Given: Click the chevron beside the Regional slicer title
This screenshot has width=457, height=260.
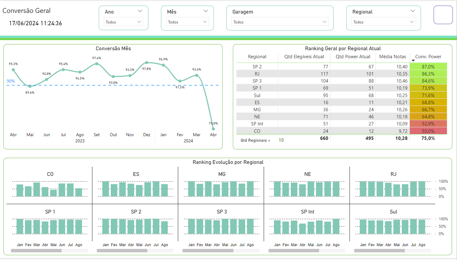Looking at the screenshot, I should pyautogui.click(x=413, y=11).
